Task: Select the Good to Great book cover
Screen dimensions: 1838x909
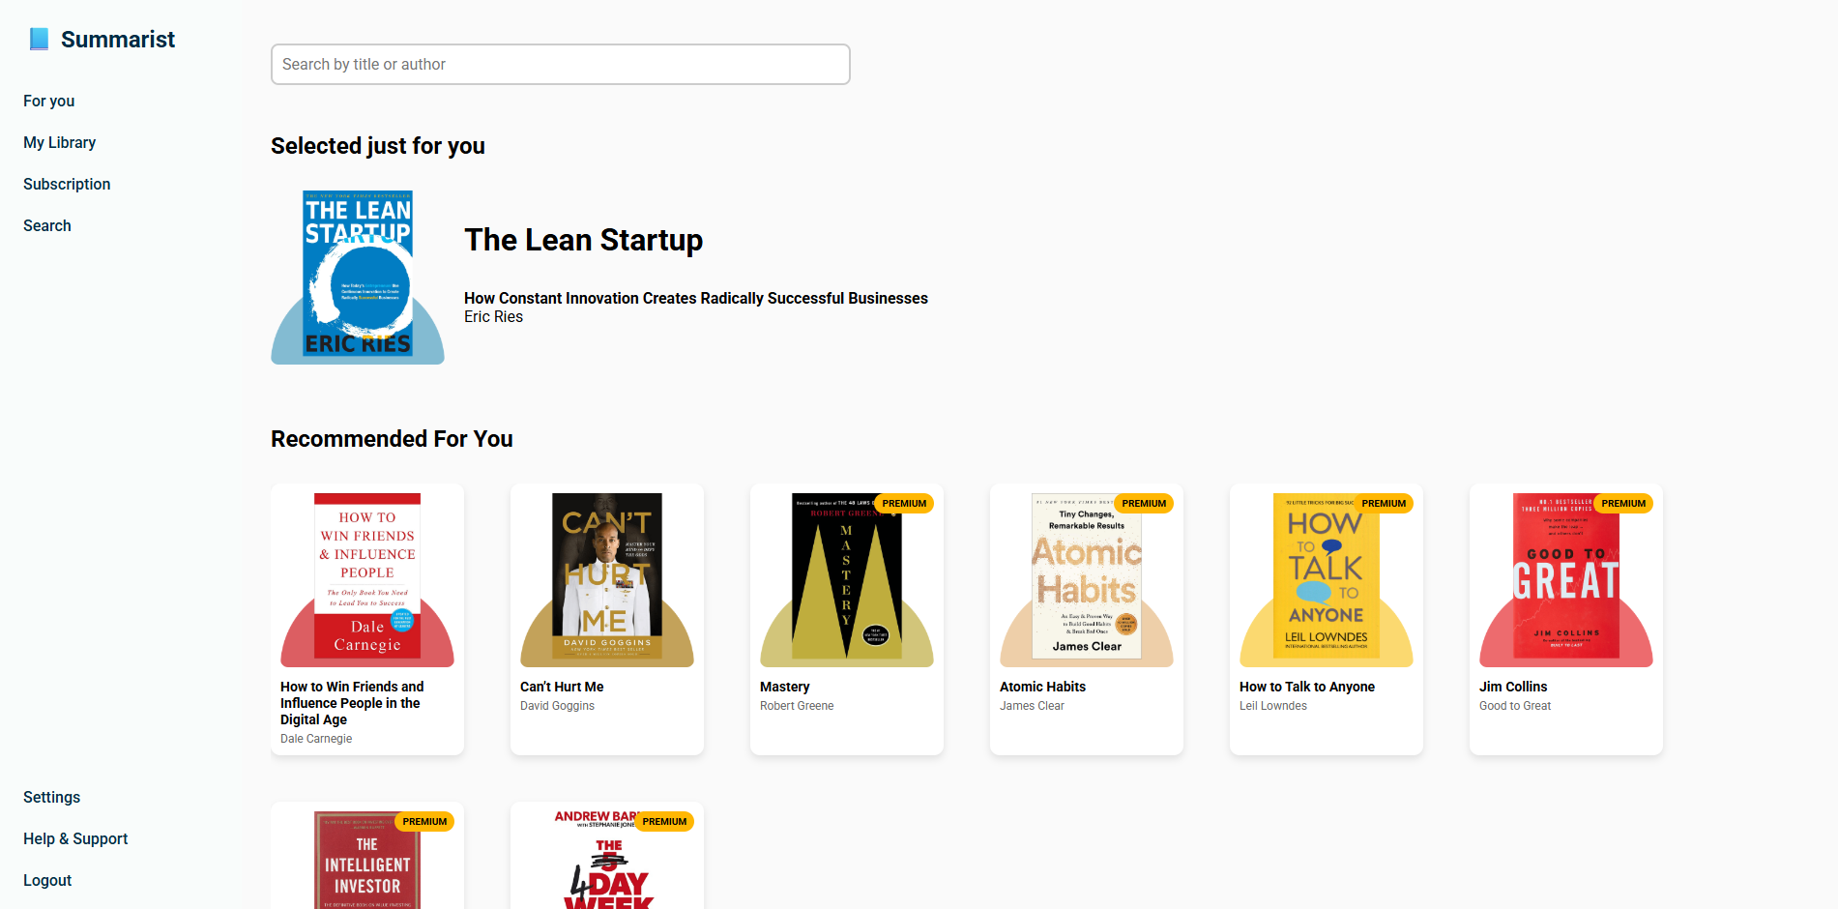Action: (x=1566, y=580)
